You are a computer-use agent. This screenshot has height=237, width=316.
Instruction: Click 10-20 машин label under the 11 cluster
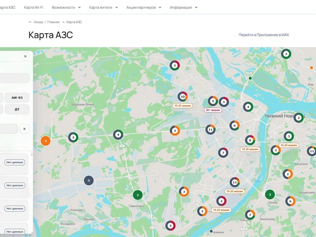[x=235, y=191]
